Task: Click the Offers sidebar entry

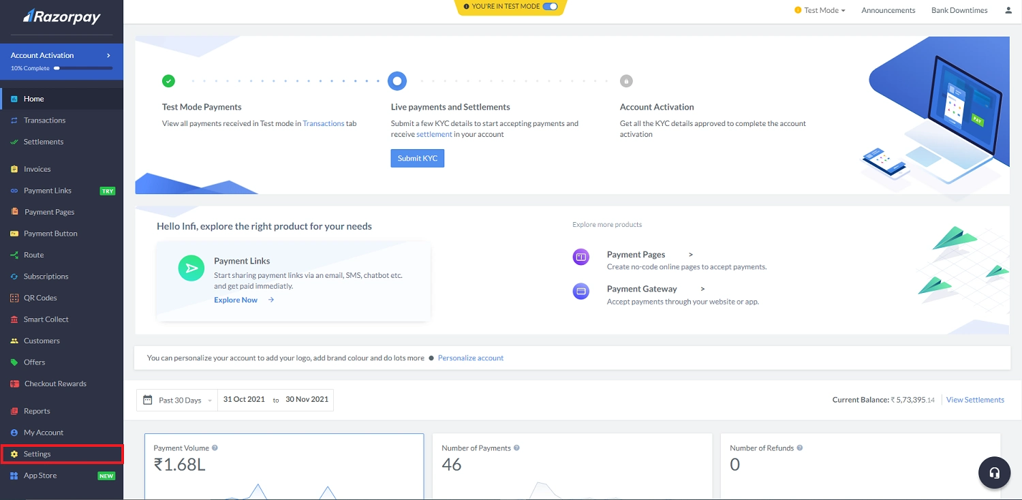Action: pos(35,362)
